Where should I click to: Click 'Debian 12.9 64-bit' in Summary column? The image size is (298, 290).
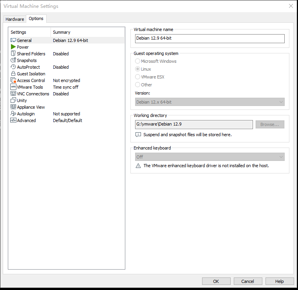70,40
